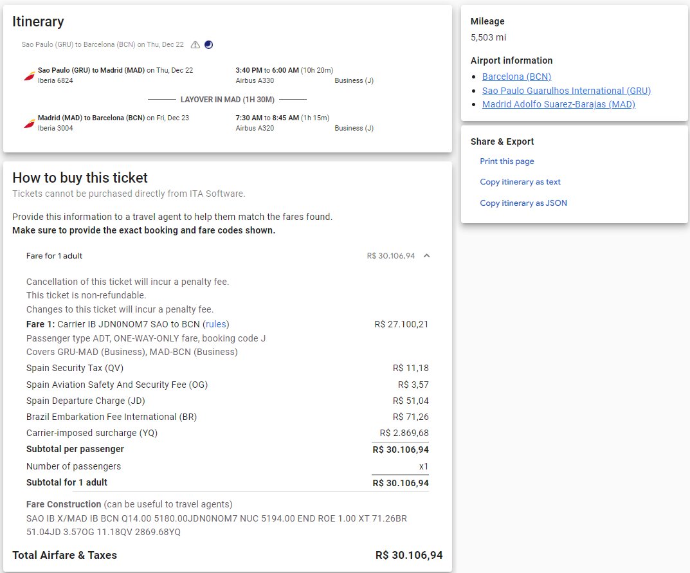Click the Airbus A320 aircraft text

(255, 128)
